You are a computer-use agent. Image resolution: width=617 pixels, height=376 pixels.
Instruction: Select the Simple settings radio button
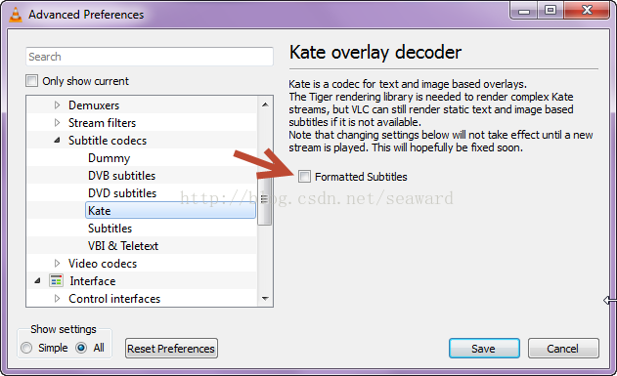tap(26, 348)
